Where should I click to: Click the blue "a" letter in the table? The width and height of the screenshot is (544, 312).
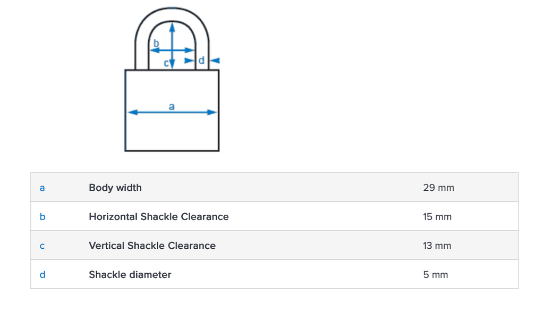(42, 188)
